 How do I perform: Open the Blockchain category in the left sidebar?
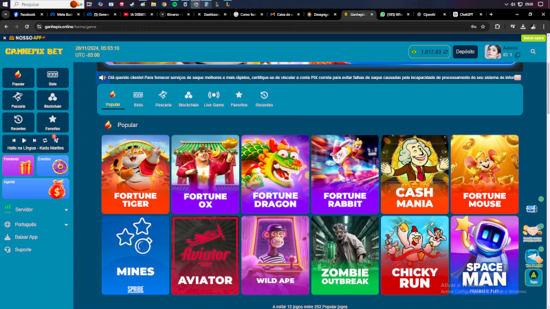pos(53,100)
